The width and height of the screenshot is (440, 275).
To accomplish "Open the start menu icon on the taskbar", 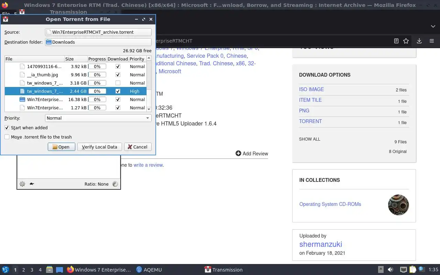I will coord(5,270).
